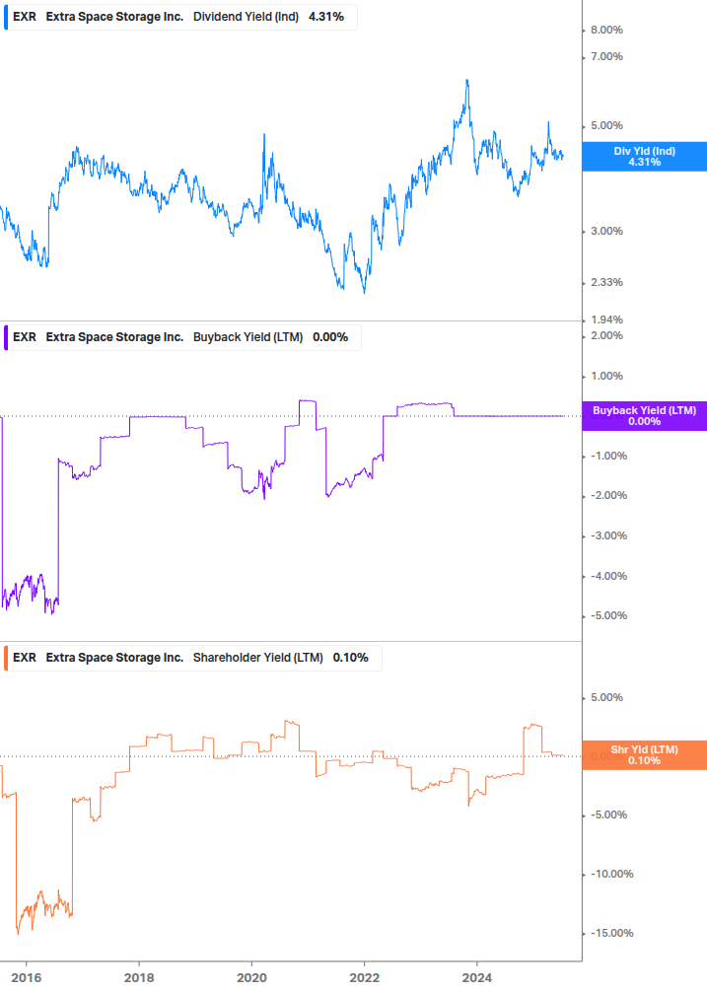Click the 2018 label on the time axis
707x991 pixels.
tap(139, 978)
